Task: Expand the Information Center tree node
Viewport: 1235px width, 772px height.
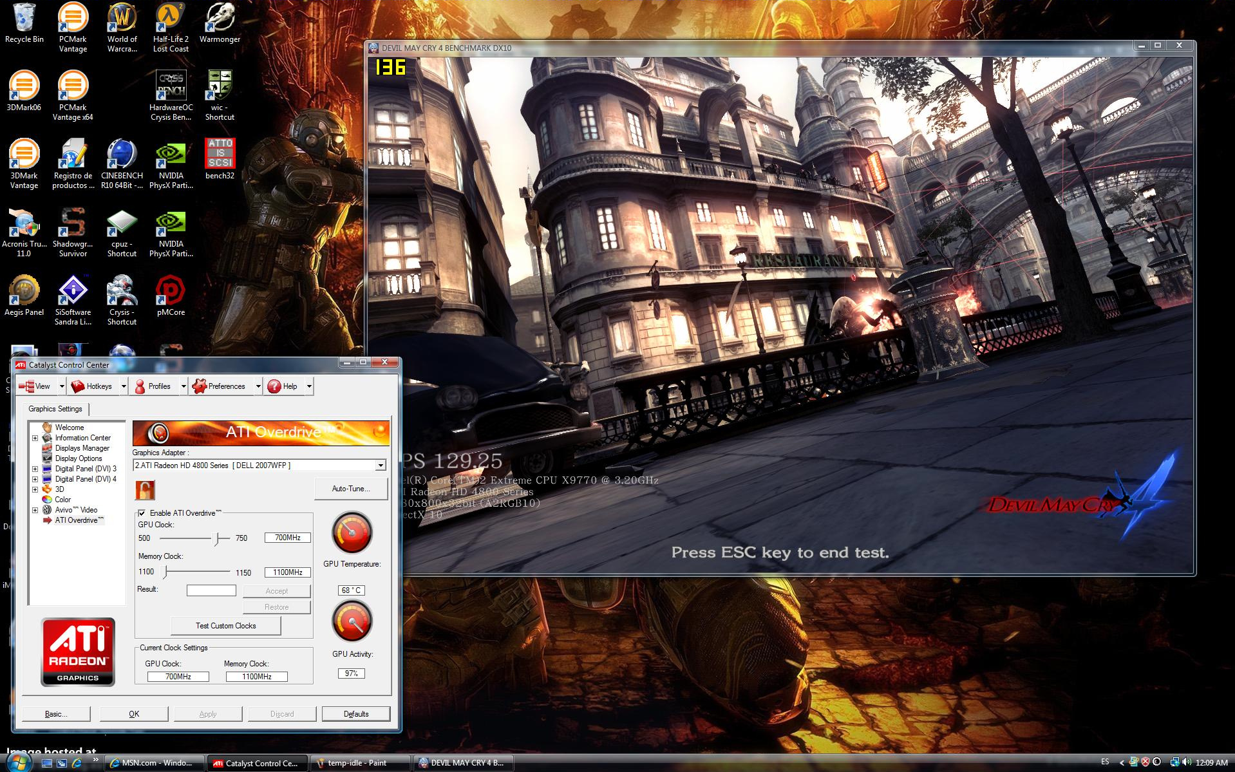Action: [x=35, y=438]
